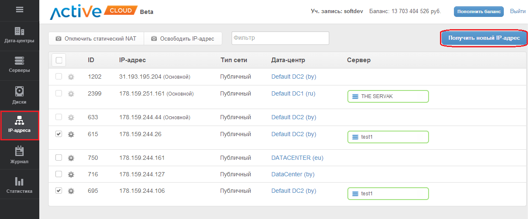Open the hamburger menu icon
This screenshot has height=219, width=530.
click(19, 10)
